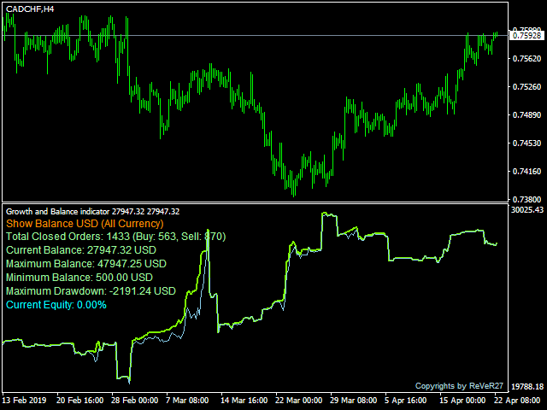Click the 19788.18 indicator scale minimum

pos(527,387)
